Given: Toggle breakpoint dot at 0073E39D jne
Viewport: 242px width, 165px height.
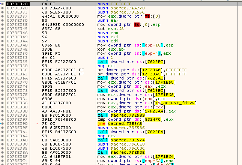Looking at the screenshot, I should [2, 123].
